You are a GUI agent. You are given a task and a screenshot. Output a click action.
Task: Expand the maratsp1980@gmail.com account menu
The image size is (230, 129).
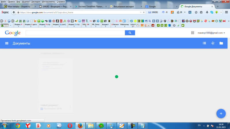[x=211, y=33]
